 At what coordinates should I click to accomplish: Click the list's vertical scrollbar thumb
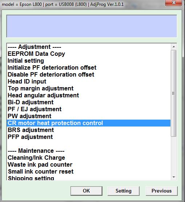pos(174,93)
